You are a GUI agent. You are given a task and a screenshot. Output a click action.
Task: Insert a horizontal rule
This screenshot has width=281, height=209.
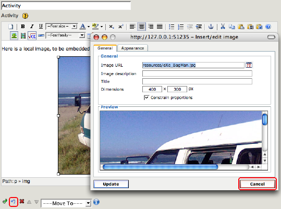(41, 35)
